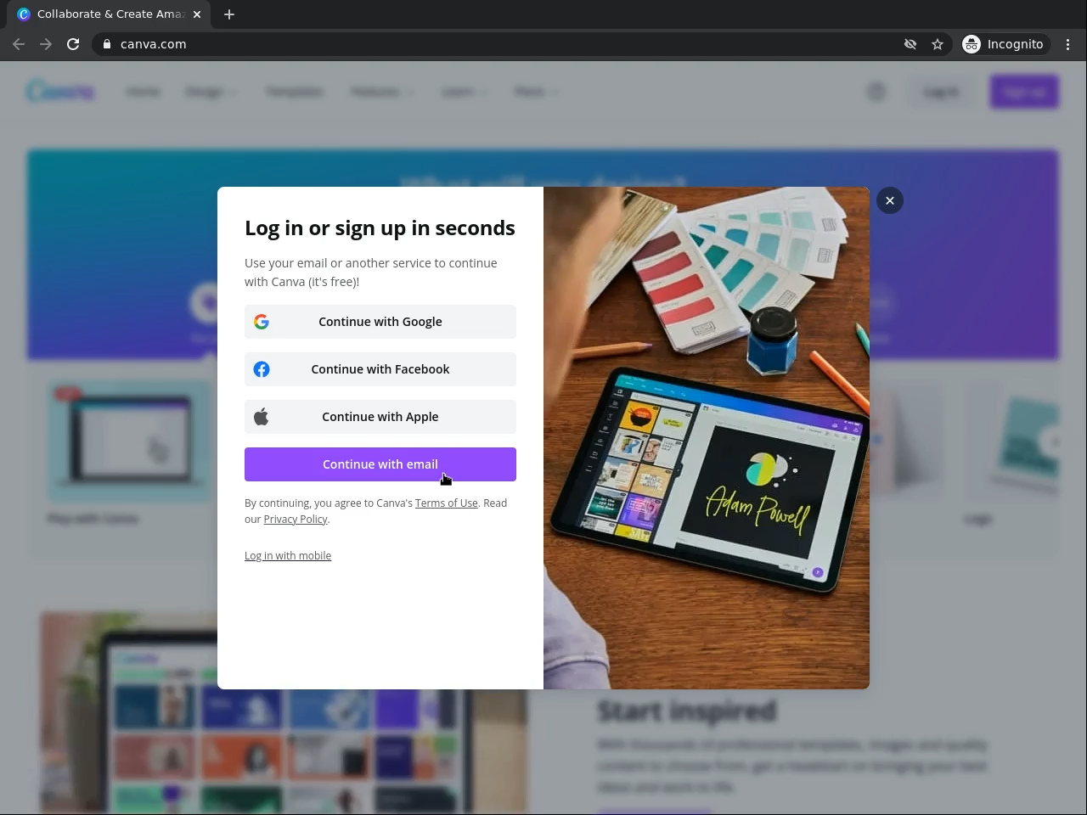Reload the canva.com page

click(x=73, y=44)
